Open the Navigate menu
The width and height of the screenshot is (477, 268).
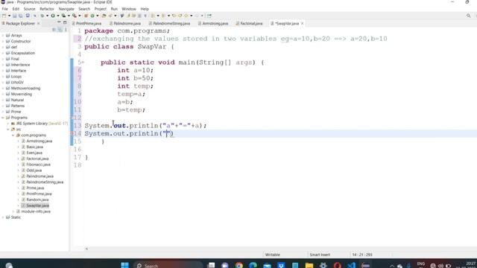(66, 9)
